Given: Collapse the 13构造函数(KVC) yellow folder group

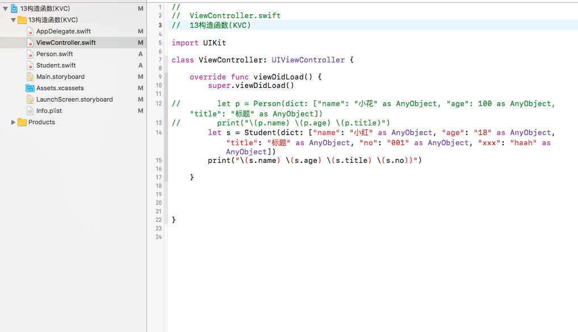Looking at the screenshot, I should coord(13,20).
